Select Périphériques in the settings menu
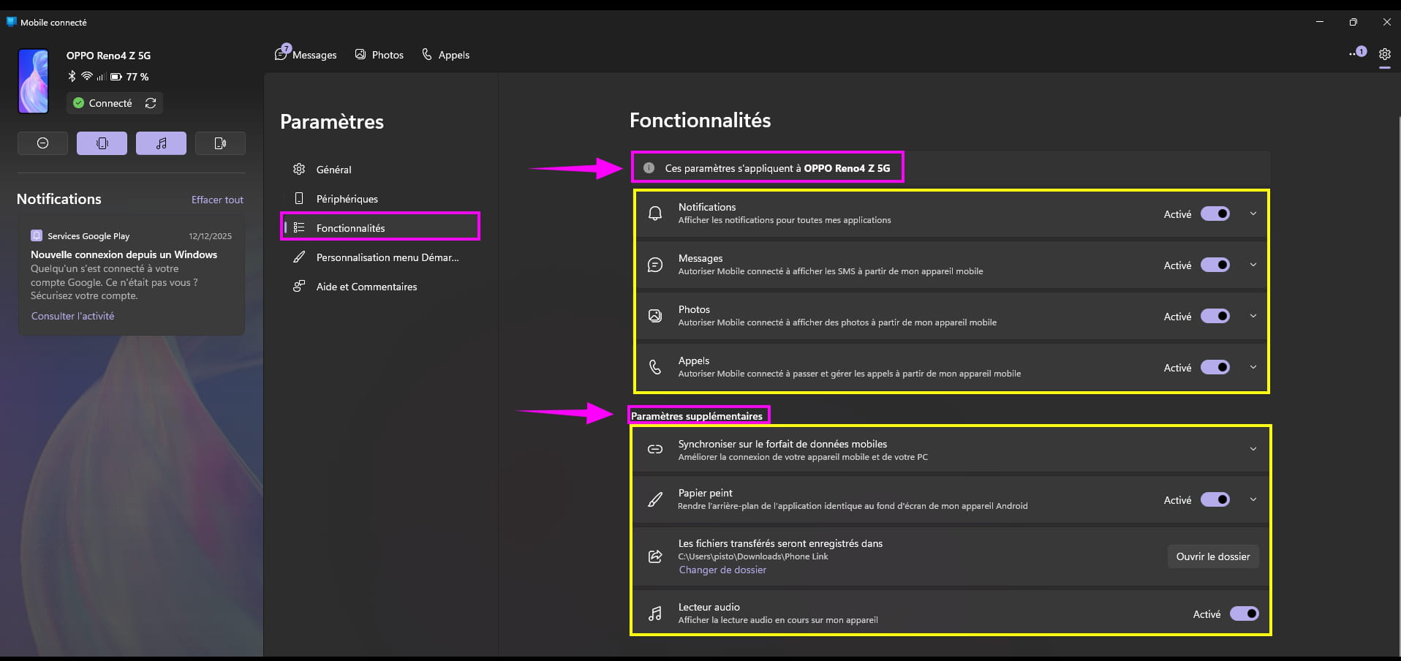 [x=347, y=199]
